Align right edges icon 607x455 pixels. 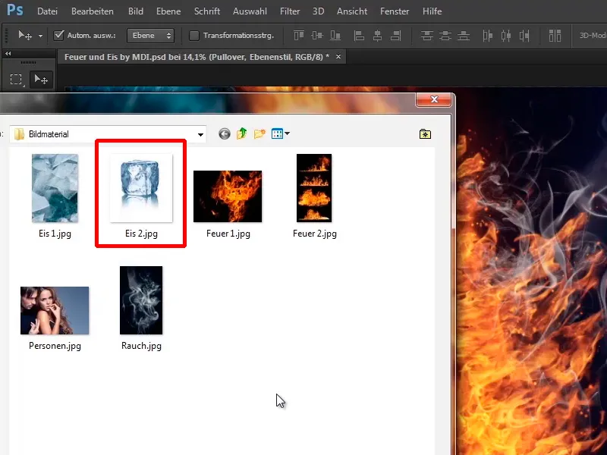pos(395,36)
